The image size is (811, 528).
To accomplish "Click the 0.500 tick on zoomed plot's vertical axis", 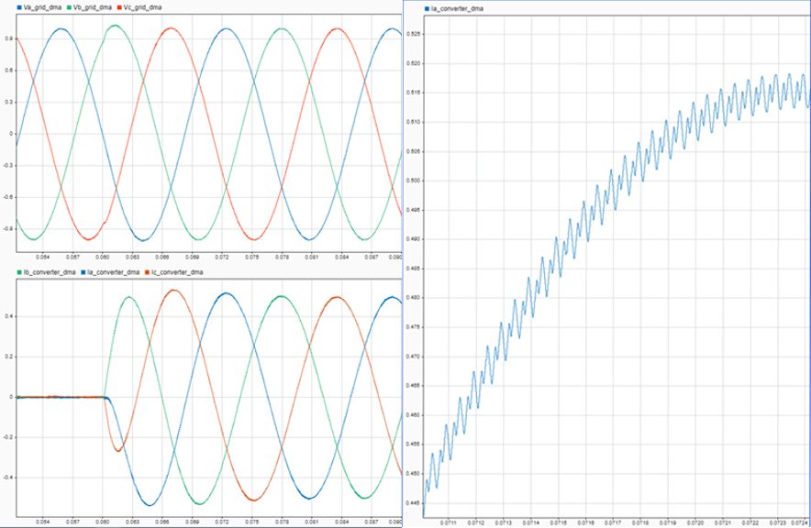I will coord(415,181).
